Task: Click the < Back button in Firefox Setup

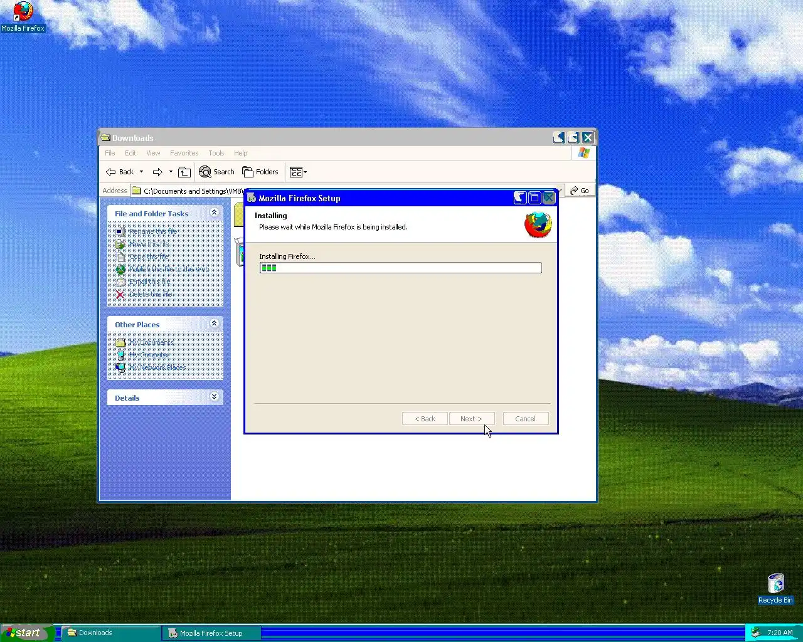Action: coord(425,419)
